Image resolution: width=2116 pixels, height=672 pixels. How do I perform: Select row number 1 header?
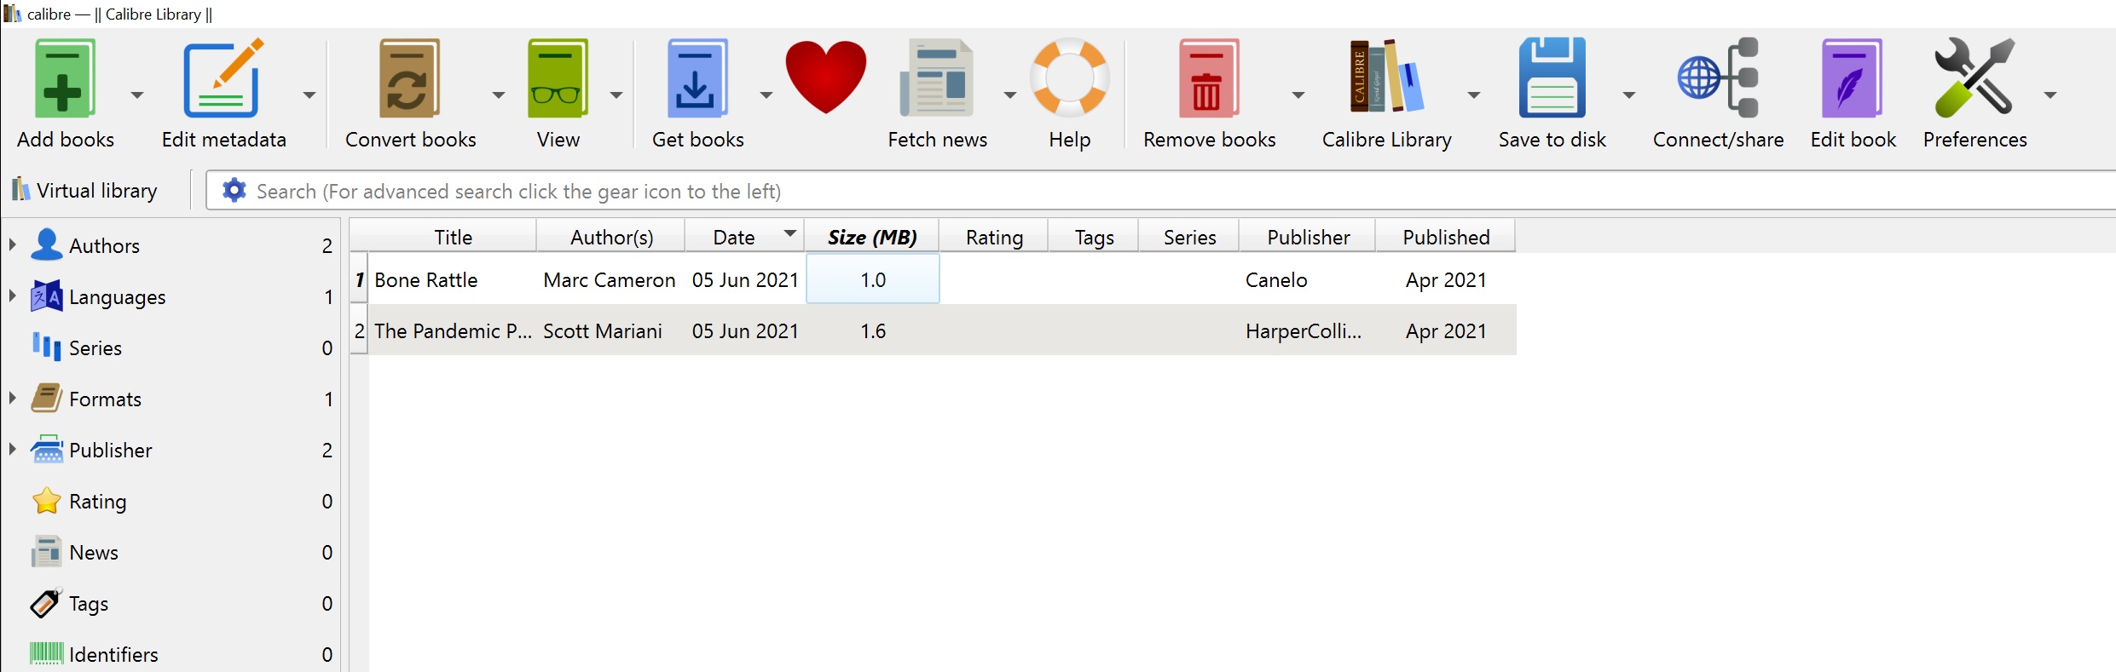click(359, 279)
